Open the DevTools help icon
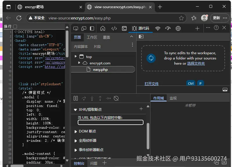 click(x=216, y=28)
